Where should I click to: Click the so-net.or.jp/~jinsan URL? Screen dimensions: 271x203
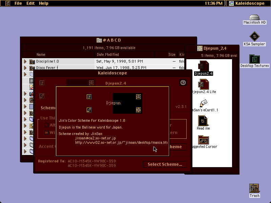(121, 142)
